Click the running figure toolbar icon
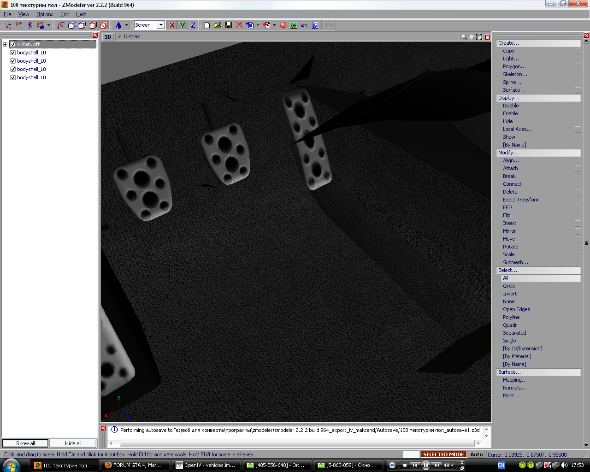This screenshot has width=590, height=472. click(29, 25)
